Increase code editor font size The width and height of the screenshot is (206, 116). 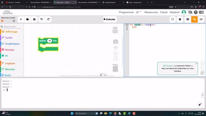pyautogui.click(x=202, y=63)
